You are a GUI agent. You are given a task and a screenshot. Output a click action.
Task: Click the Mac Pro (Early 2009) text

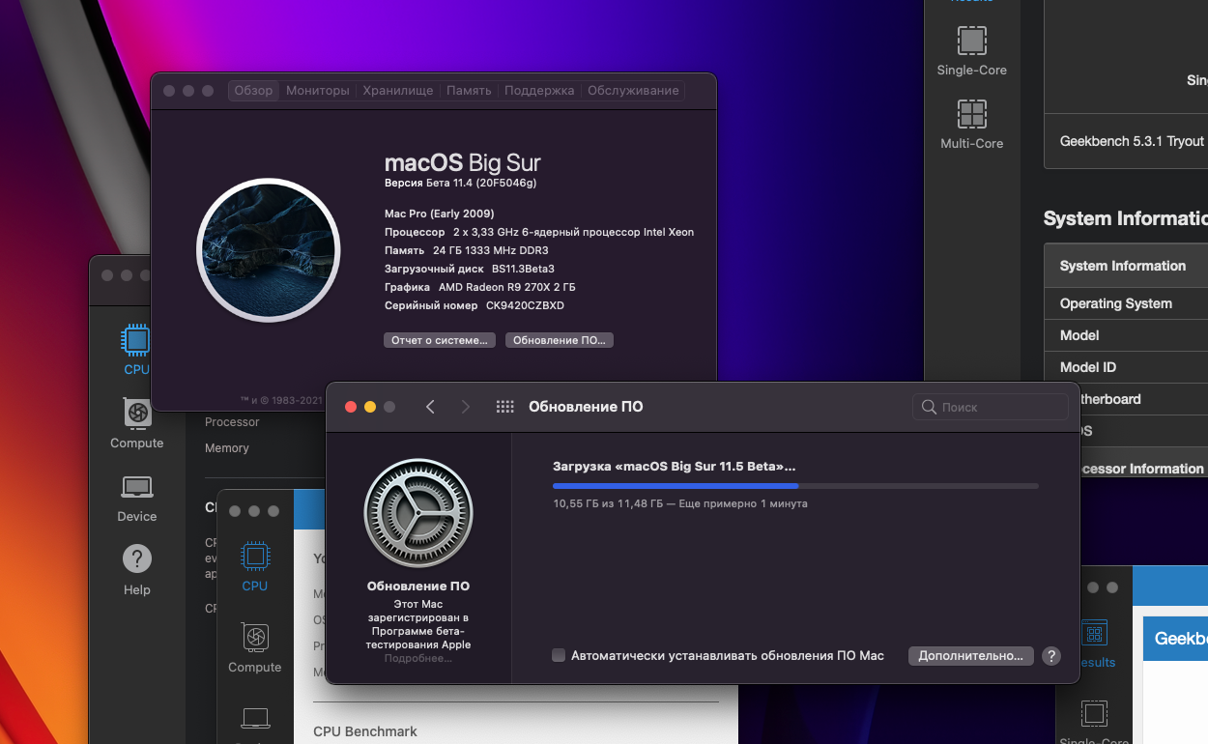[439, 214]
